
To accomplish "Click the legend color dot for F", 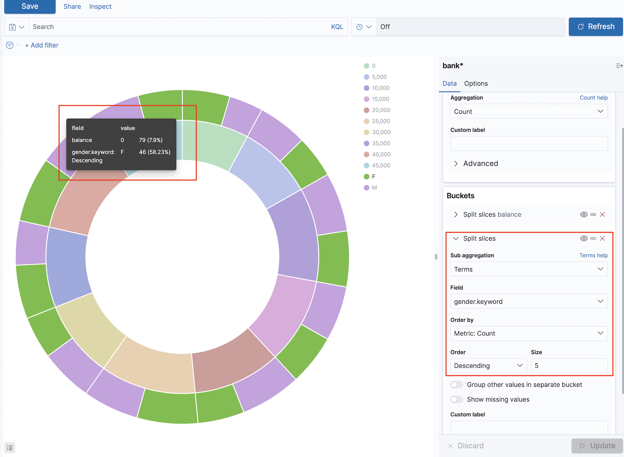I will point(366,176).
